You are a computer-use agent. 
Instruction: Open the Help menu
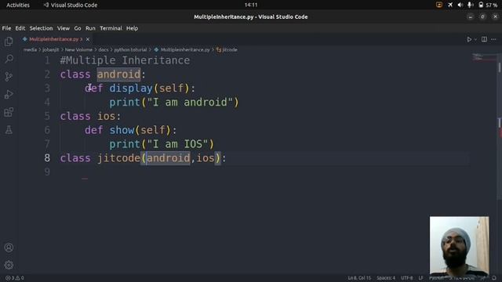coord(132,28)
